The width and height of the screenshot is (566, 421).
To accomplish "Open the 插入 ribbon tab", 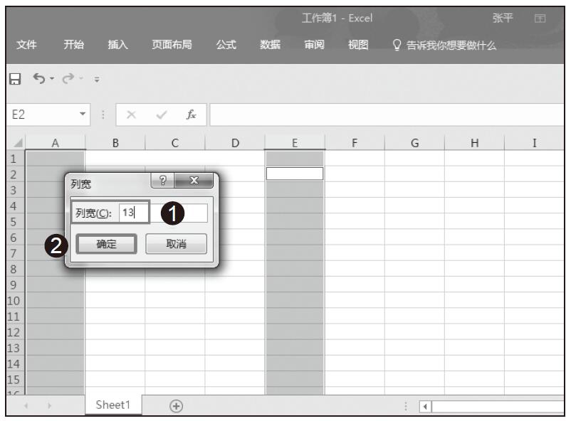I will 117,45.
